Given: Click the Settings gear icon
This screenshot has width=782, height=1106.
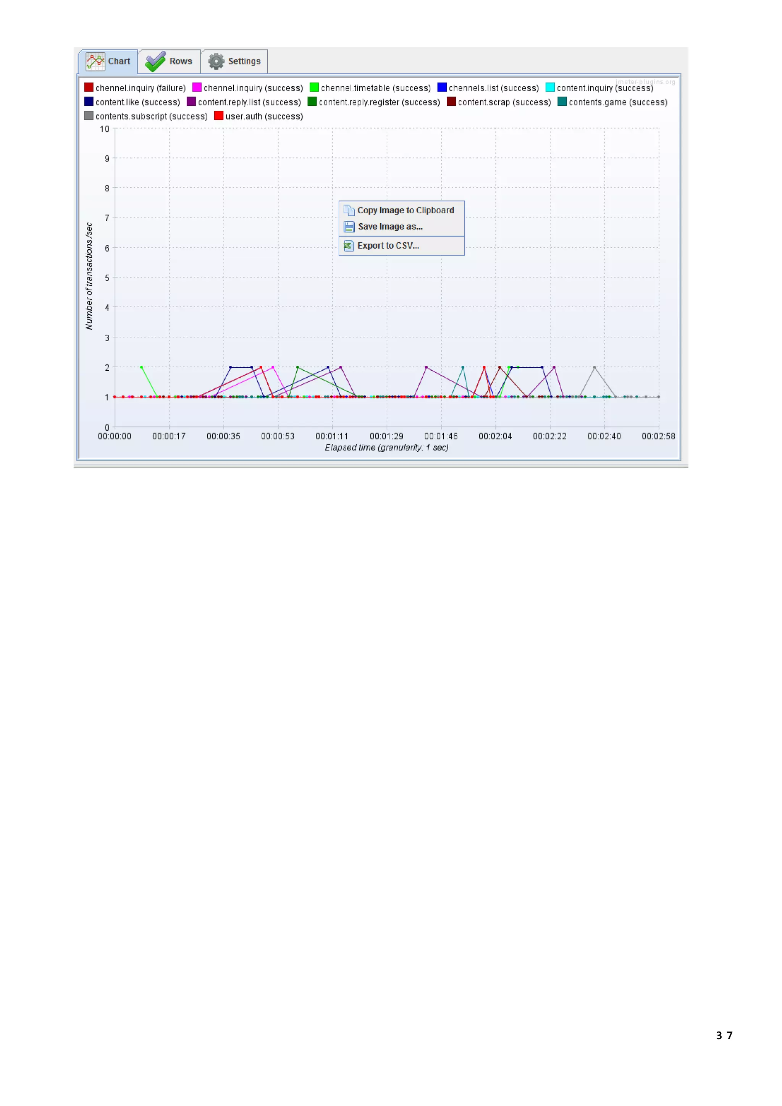Looking at the screenshot, I should 216,62.
